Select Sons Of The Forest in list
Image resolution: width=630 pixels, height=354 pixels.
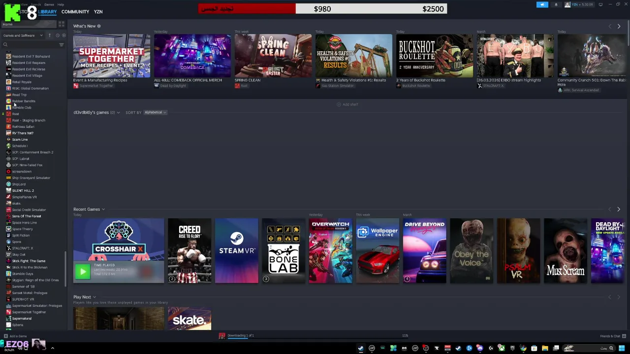(x=27, y=216)
